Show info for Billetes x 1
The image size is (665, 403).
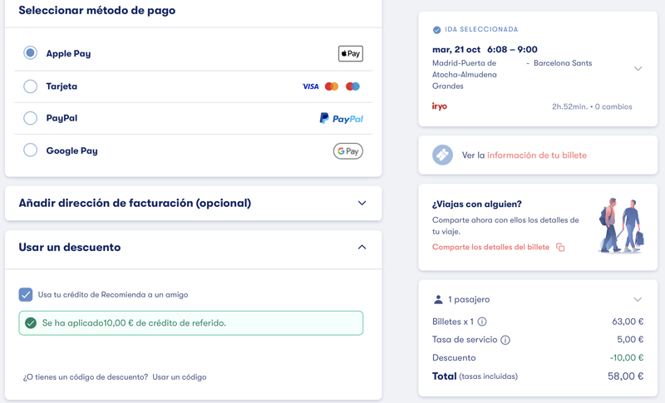click(x=482, y=322)
